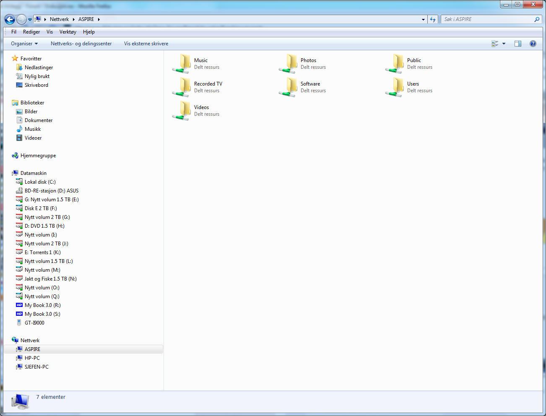Click the Forward navigation arrow

click(21, 19)
